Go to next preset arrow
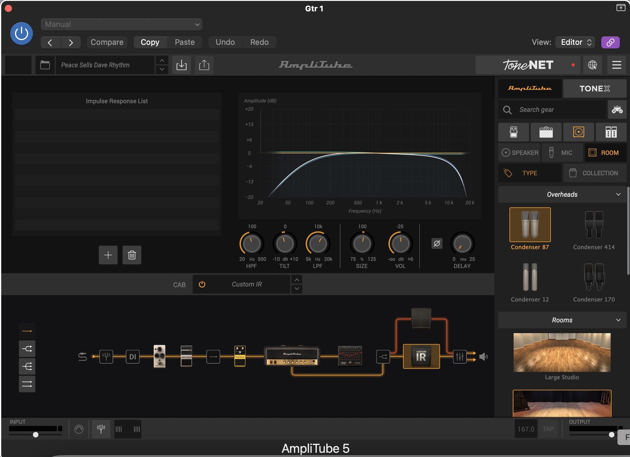630x457 pixels. [71, 42]
